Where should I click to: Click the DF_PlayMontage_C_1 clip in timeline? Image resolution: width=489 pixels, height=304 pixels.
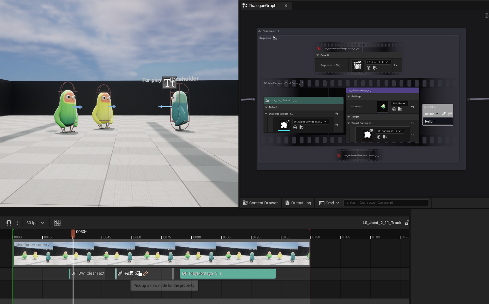coord(228,274)
